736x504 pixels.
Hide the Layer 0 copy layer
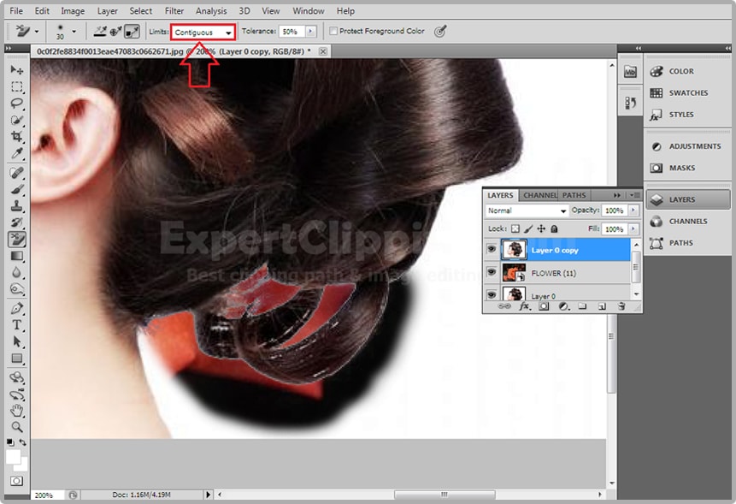(x=492, y=249)
